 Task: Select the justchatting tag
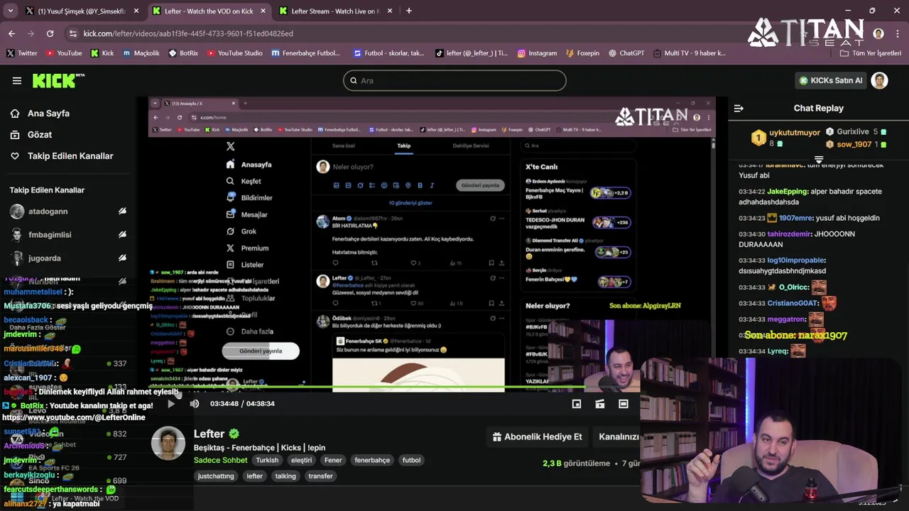point(216,476)
